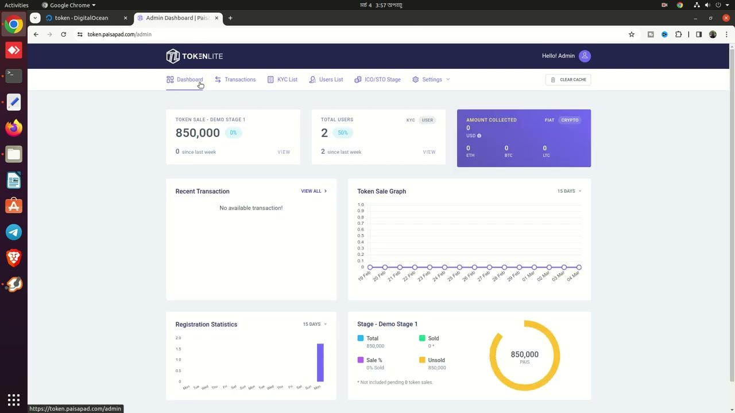The image size is (735, 413).
Task: Click the Clear Cache button
Action: point(568,80)
